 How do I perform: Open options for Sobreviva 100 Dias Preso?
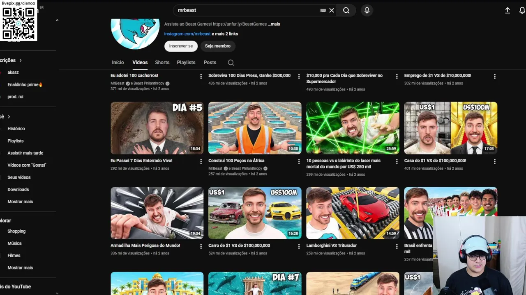(x=299, y=76)
